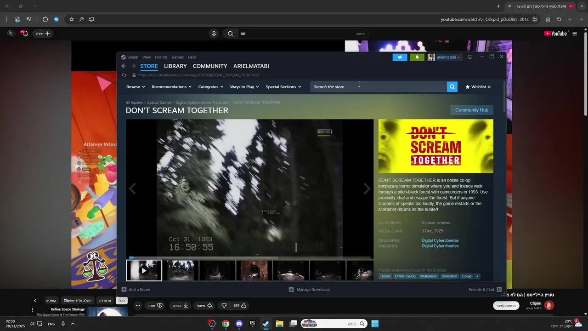Viewport: 588px width, 331px height.
Task: Click the Windows Start button
Action: click(x=375, y=324)
